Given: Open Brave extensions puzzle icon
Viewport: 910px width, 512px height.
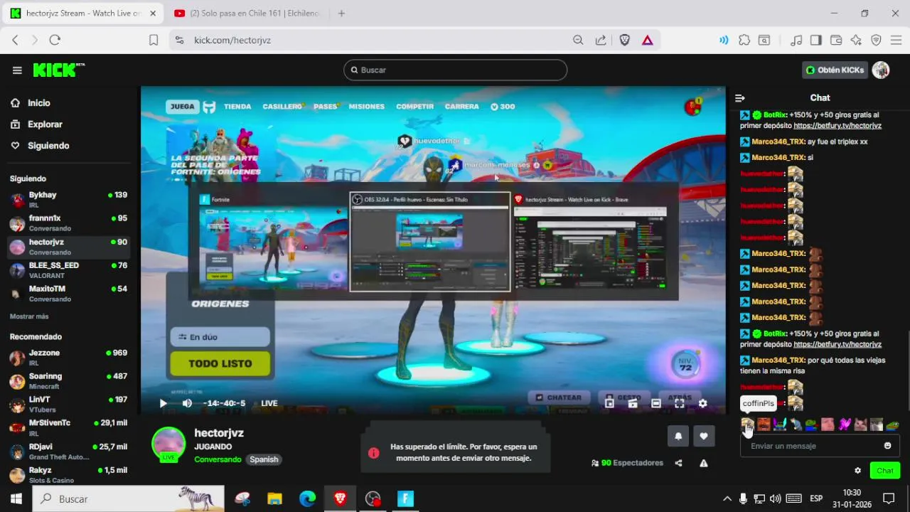Looking at the screenshot, I should pos(744,41).
